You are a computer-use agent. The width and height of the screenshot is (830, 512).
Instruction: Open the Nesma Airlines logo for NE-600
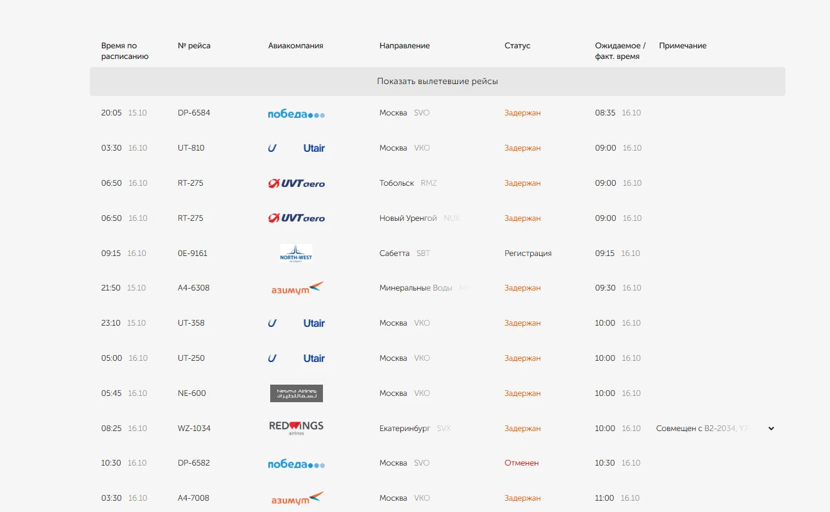[297, 393]
